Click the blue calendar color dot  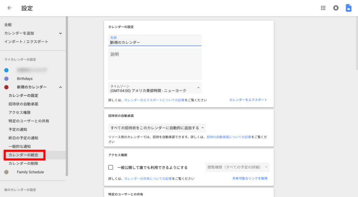(6, 70)
